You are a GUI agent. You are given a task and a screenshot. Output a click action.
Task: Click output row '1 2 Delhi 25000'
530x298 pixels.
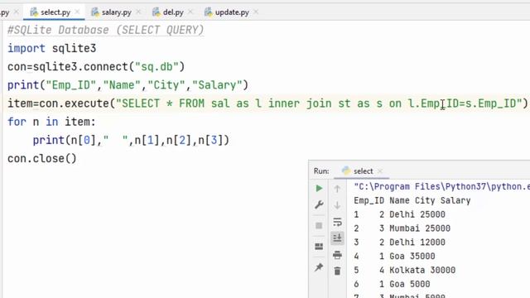click(399, 214)
